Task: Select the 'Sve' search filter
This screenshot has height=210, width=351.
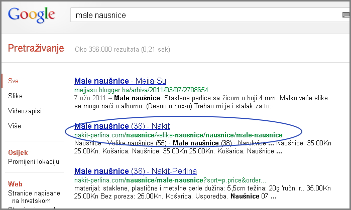Action: pos(13,81)
